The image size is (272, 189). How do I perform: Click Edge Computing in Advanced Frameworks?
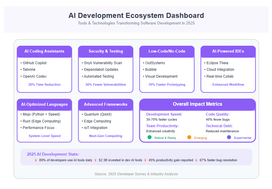pyautogui.click(x=96, y=121)
